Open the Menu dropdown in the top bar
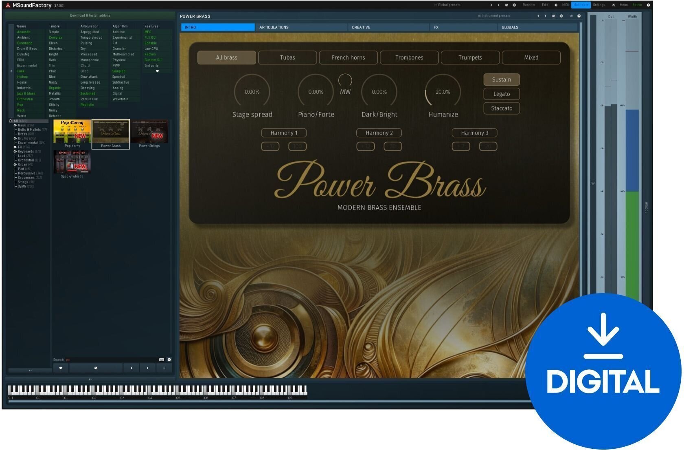This screenshot has width=684, height=450. pyautogui.click(x=623, y=5)
